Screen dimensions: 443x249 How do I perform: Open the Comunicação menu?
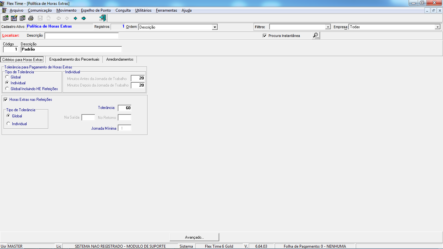[40, 10]
